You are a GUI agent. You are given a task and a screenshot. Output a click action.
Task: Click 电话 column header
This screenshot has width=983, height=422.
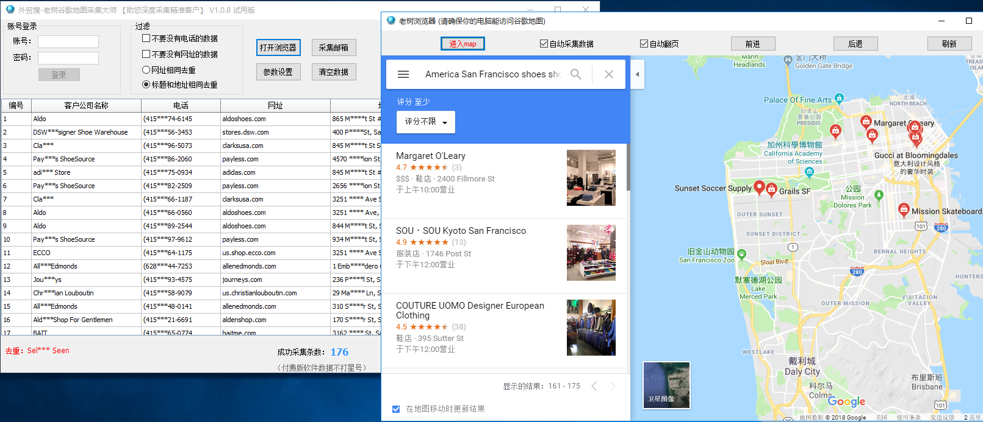(x=181, y=105)
